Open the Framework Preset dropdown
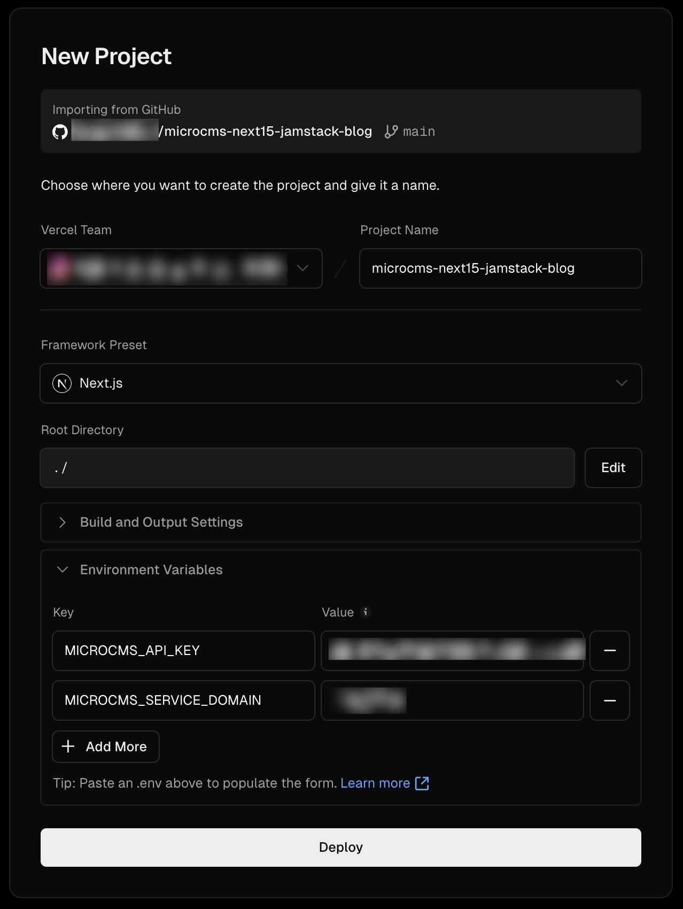683x909 pixels. [x=340, y=383]
